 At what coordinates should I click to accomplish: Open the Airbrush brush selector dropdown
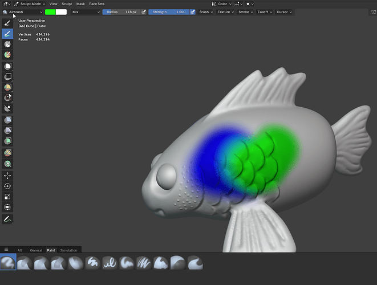23,12
